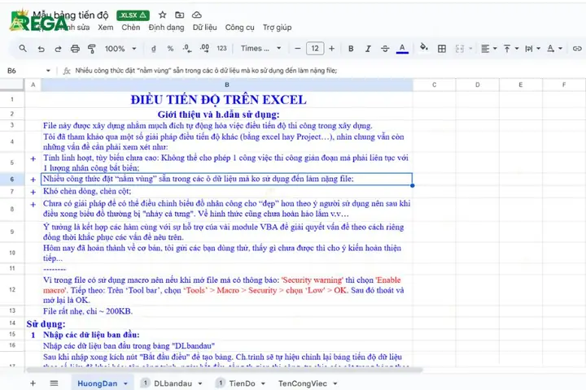
Task: Switch to the TienDo sheet tab
Action: click(242, 383)
